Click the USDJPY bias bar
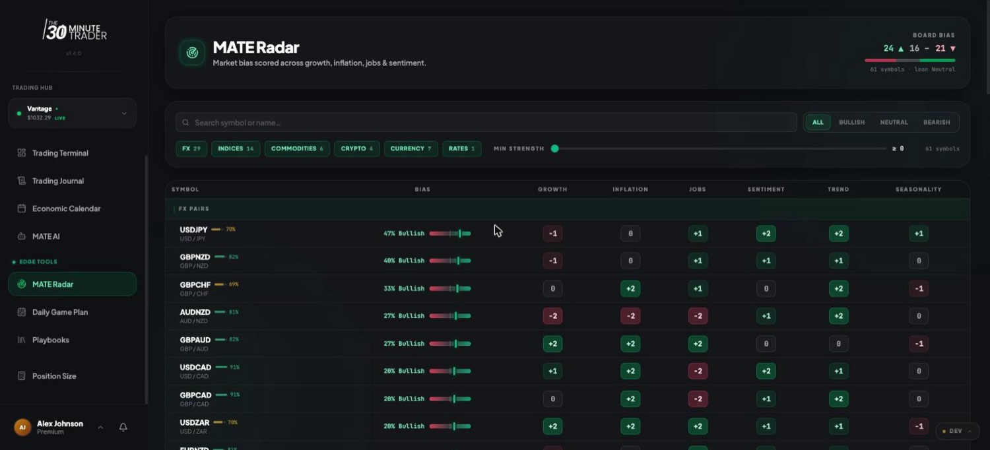Image resolution: width=990 pixels, height=450 pixels. [450, 234]
